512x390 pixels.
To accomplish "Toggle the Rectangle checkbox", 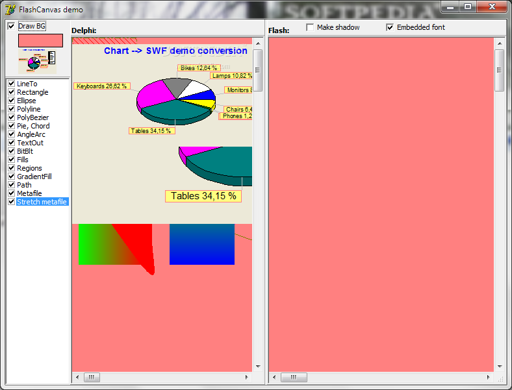I will tap(12, 92).
